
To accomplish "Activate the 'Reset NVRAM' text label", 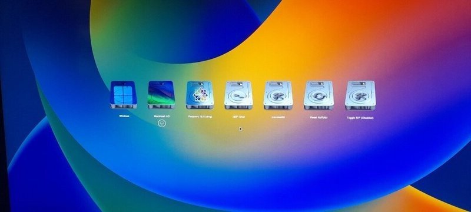I will [319, 117].
